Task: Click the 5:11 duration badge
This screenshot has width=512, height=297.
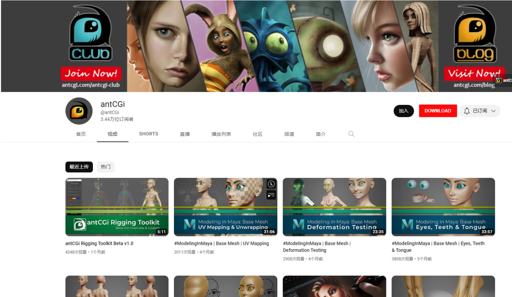Action: point(162,232)
